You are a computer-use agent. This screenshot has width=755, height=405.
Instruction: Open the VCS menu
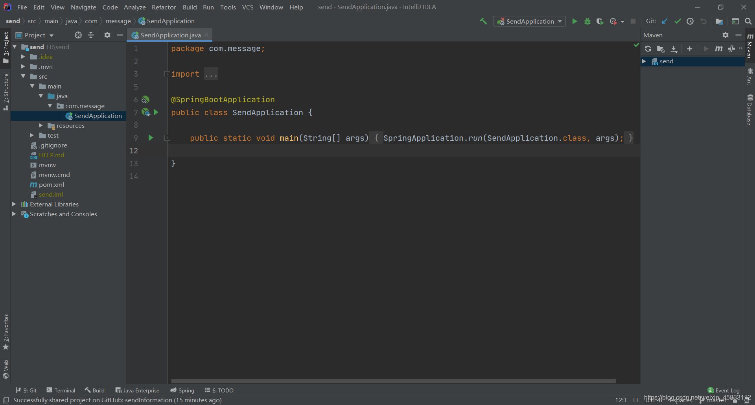pyautogui.click(x=248, y=7)
